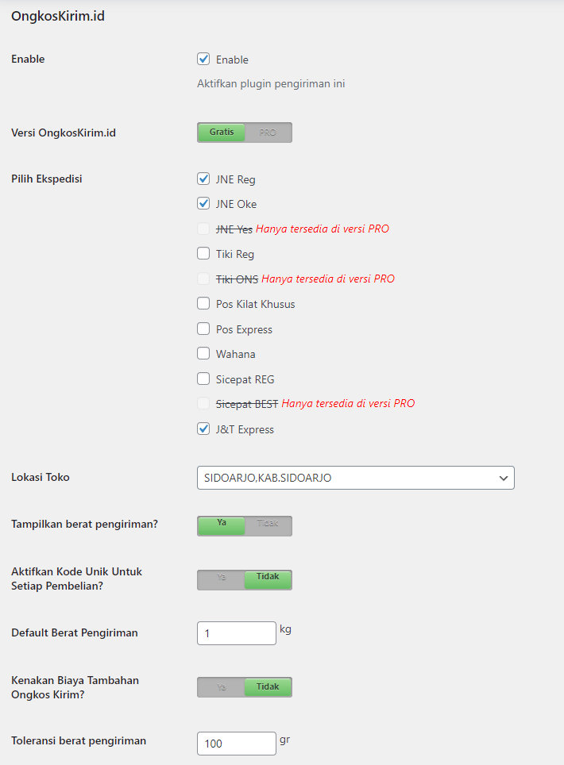Tick the Pos Express checkbox
The height and width of the screenshot is (765, 564).
(x=203, y=329)
